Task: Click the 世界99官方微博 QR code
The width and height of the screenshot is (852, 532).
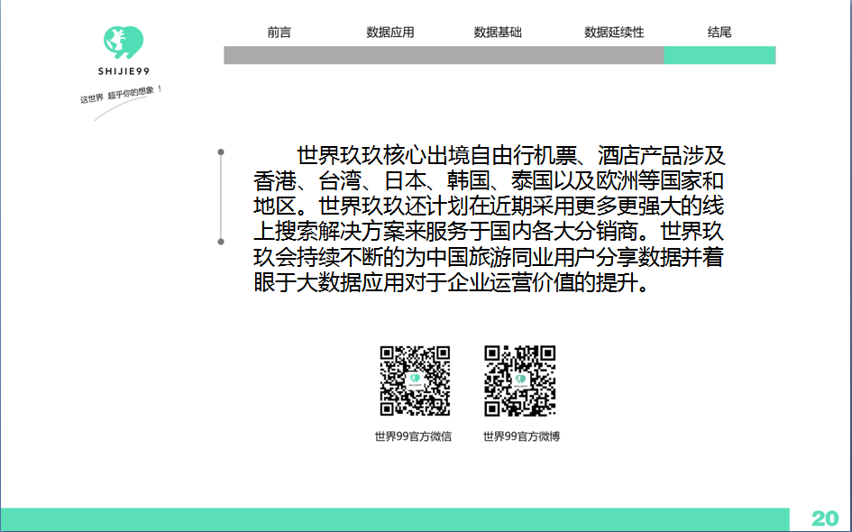Action: (x=519, y=381)
